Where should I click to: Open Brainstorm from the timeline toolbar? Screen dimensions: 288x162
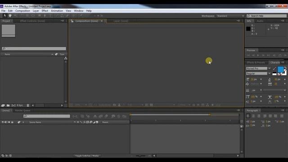click(x=113, y=116)
